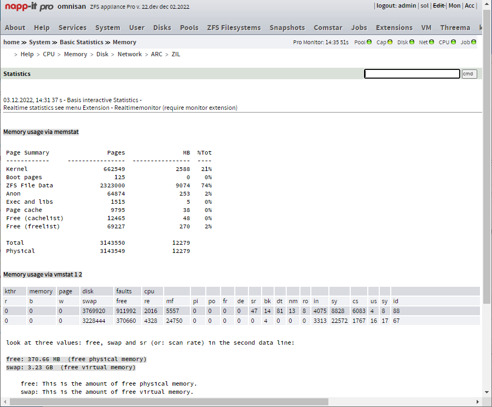Click the Pool status indicator light

click(369, 42)
